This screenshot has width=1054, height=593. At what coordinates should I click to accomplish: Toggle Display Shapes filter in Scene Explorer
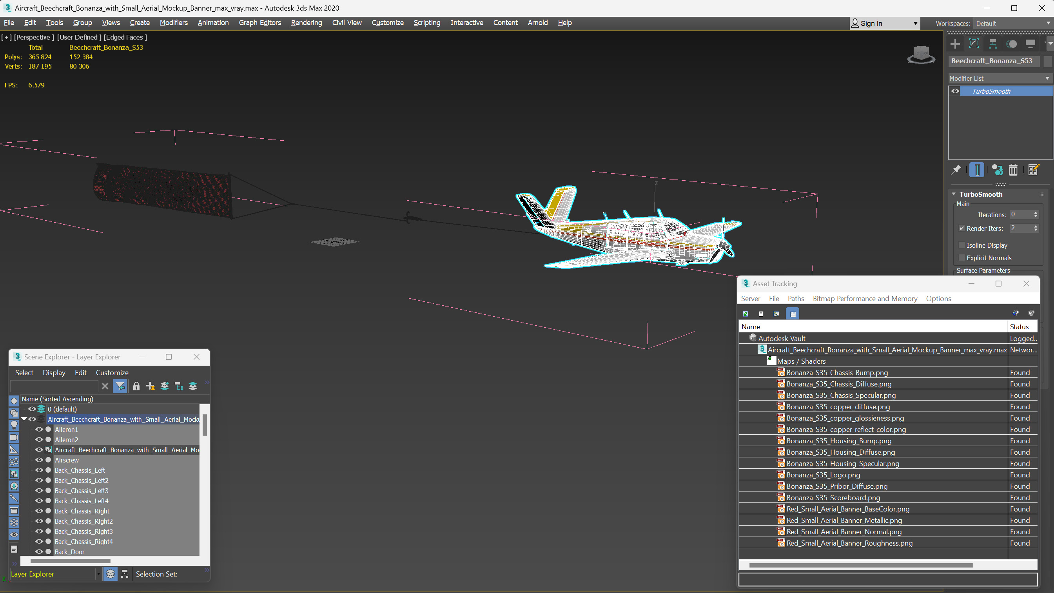click(14, 413)
